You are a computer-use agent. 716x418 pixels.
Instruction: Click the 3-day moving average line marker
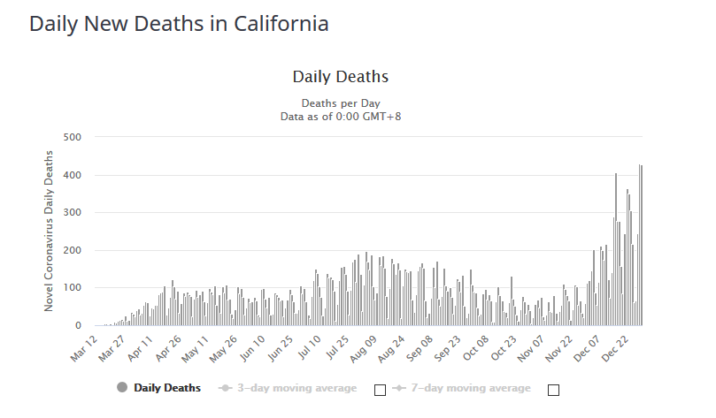click(226, 388)
